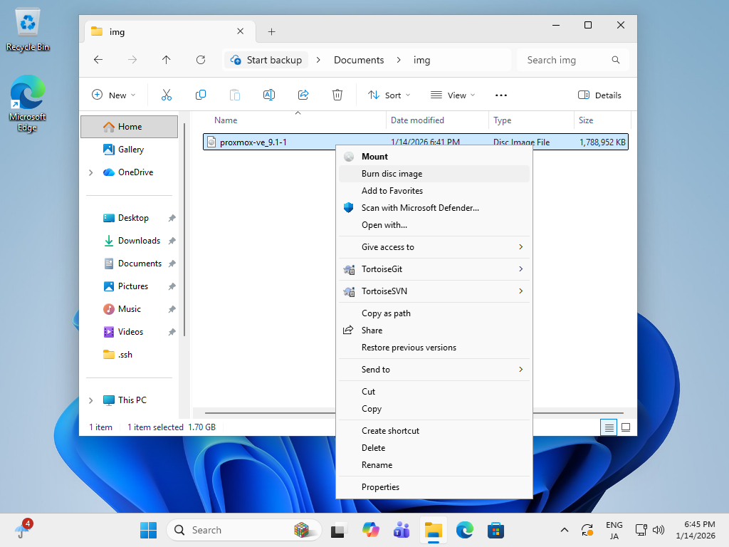Switch to details list view
Viewport: 729px width, 547px height.
609,427
